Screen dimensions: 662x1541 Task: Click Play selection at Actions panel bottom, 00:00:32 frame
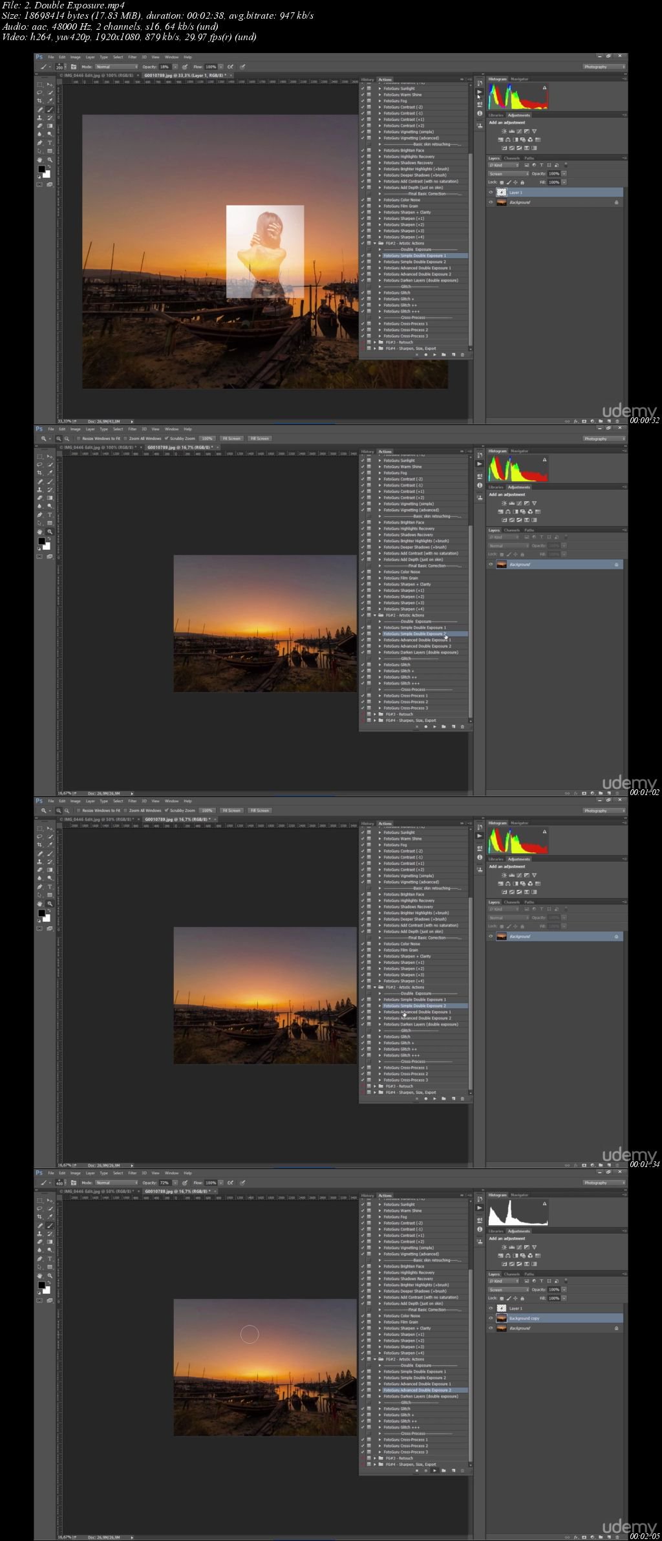coord(434,355)
